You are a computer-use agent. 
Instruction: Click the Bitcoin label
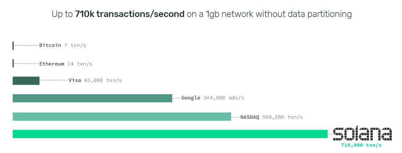point(50,45)
